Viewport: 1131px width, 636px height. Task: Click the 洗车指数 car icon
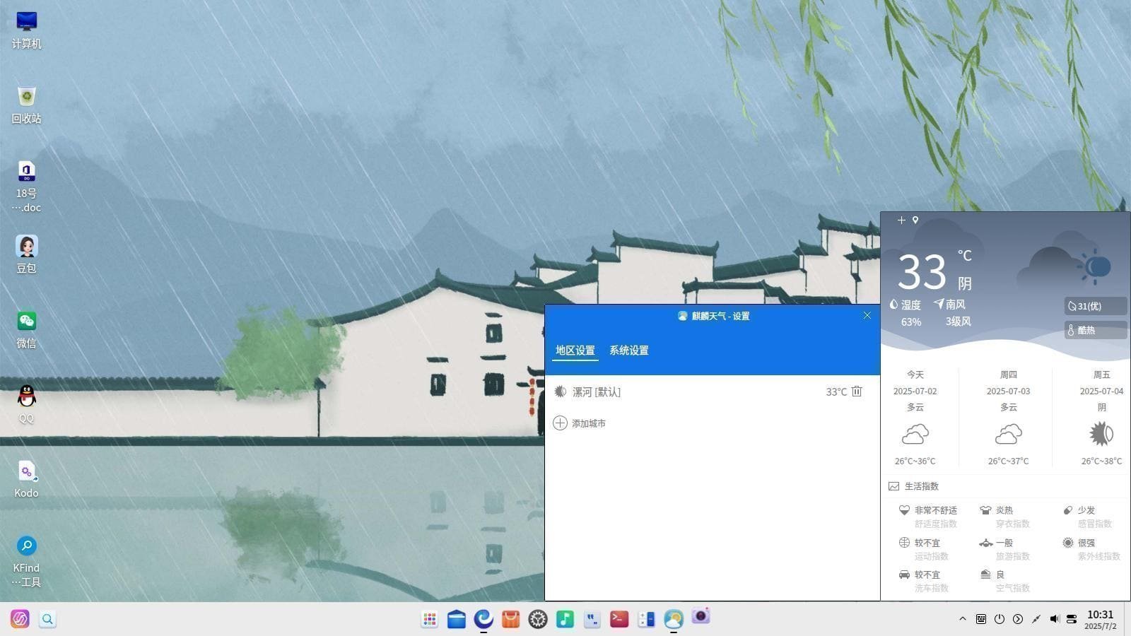click(904, 575)
